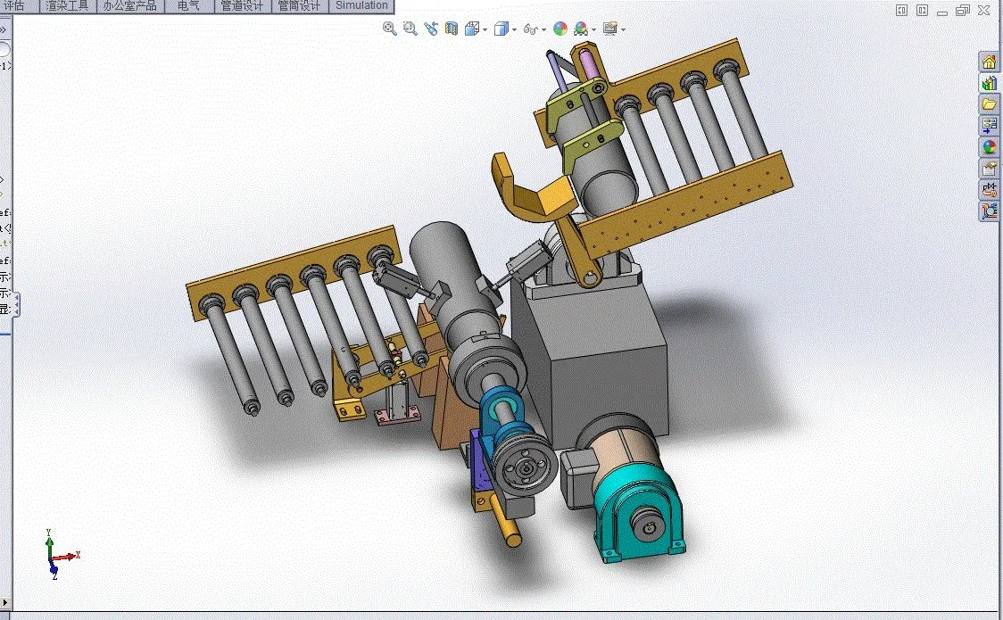Restore down the document window
Viewport: 1003px width, 620px height.
point(963,10)
